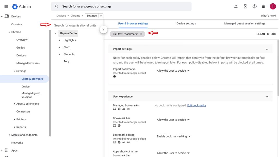Open Connectors in sidebar
Screen dimensions: 279x157
pyautogui.click(x=23, y=111)
